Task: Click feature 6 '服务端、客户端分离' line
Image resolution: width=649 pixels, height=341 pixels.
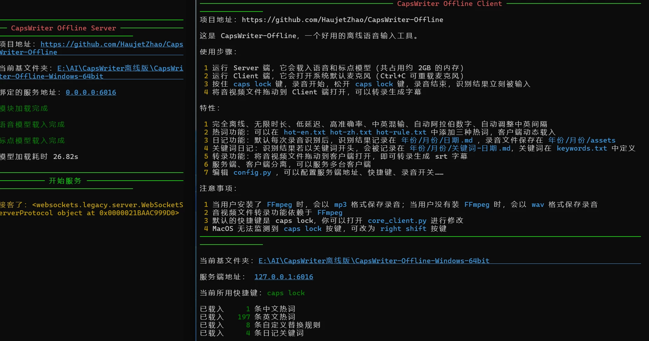Action: 287,165
